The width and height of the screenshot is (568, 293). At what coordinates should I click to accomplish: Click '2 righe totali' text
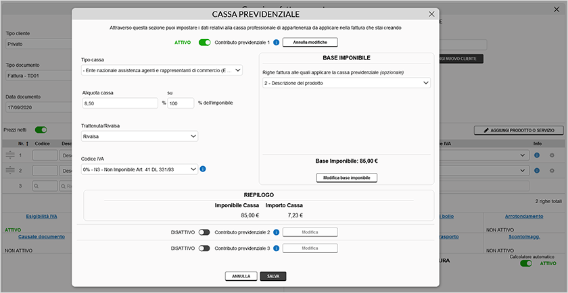548,201
